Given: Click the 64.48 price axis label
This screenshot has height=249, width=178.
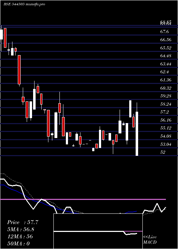Looking at the screenshot, I should [166, 56].
